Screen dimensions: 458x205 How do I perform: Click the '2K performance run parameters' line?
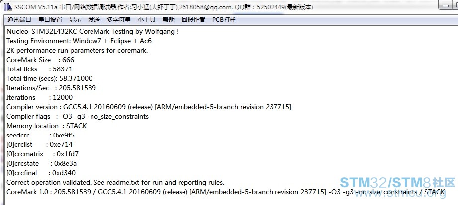pos(77,50)
